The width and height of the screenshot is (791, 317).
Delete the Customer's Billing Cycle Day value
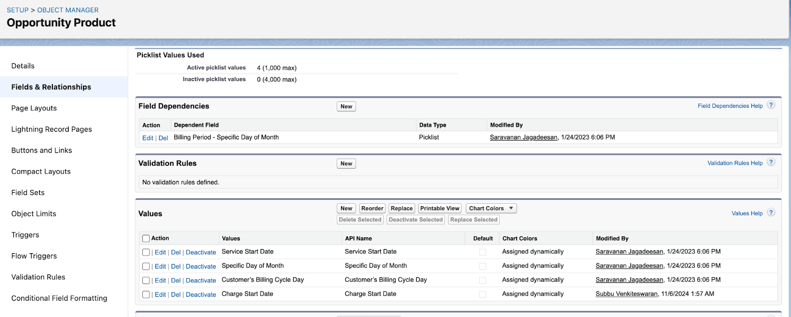click(x=176, y=280)
